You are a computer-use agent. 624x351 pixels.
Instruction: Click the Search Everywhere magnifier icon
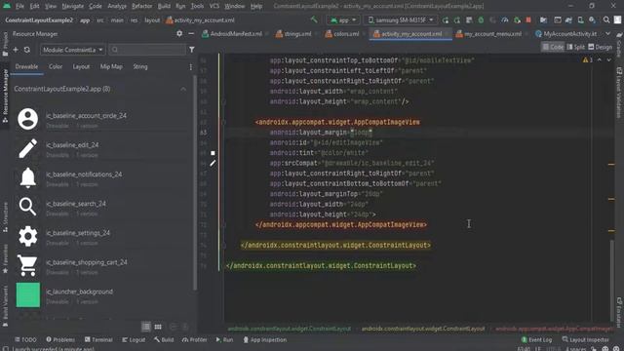[606, 19]
